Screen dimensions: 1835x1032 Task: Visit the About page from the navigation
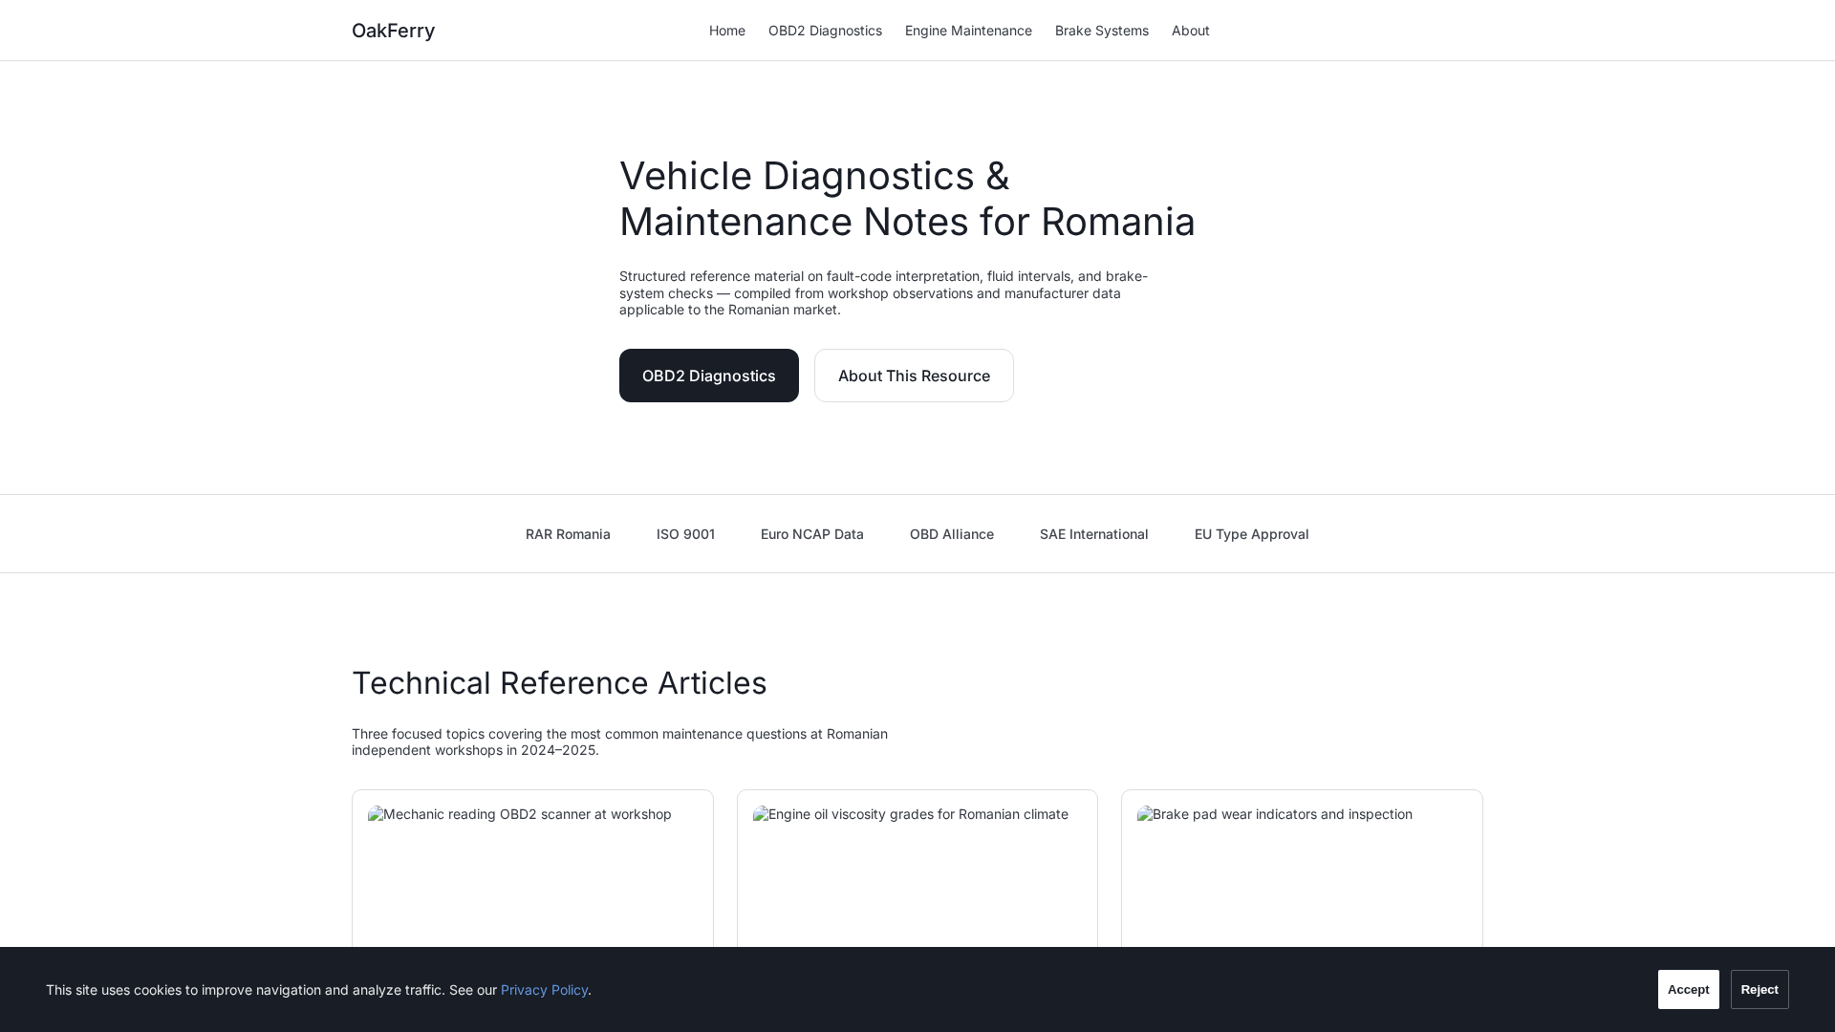tap(1191, 31)
